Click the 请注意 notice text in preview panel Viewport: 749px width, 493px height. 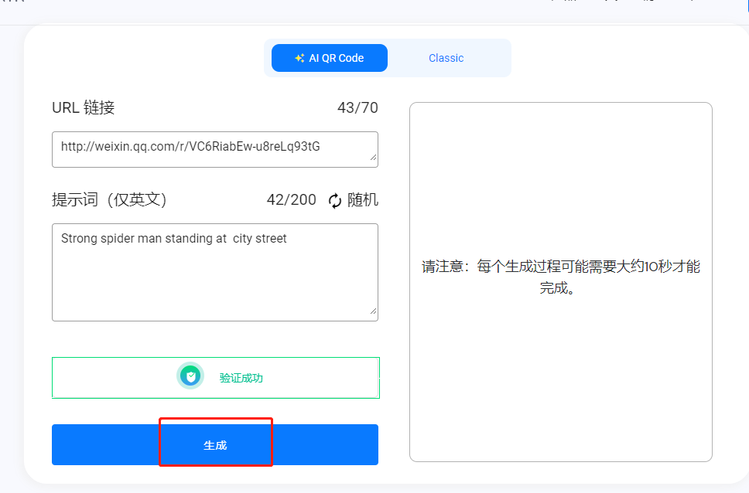pyautogui.click(x=561, y=277)
